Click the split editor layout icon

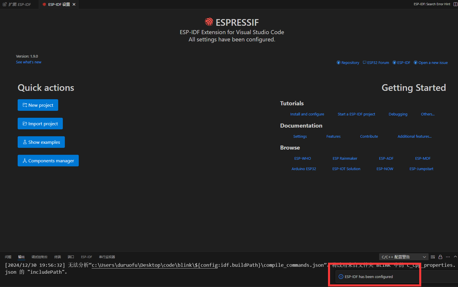click(455, 4)
